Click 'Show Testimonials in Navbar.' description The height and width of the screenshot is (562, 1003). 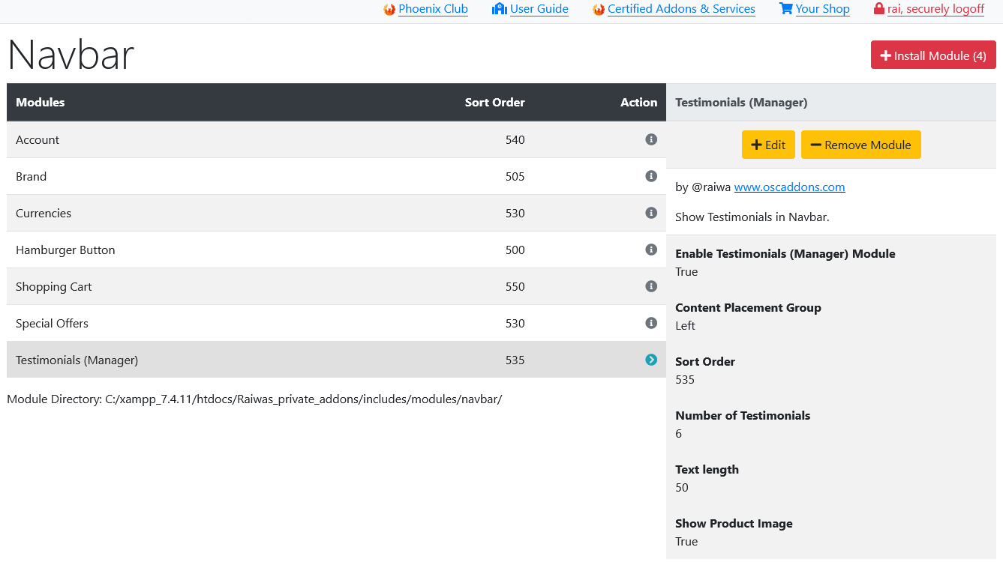(752, 217)
